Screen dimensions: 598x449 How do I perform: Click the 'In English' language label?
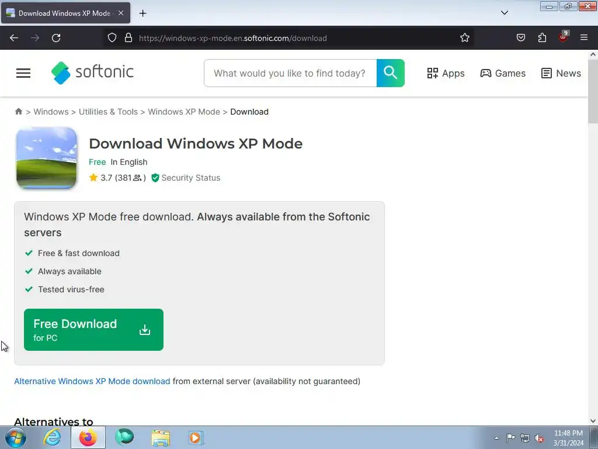pos(129,162)
